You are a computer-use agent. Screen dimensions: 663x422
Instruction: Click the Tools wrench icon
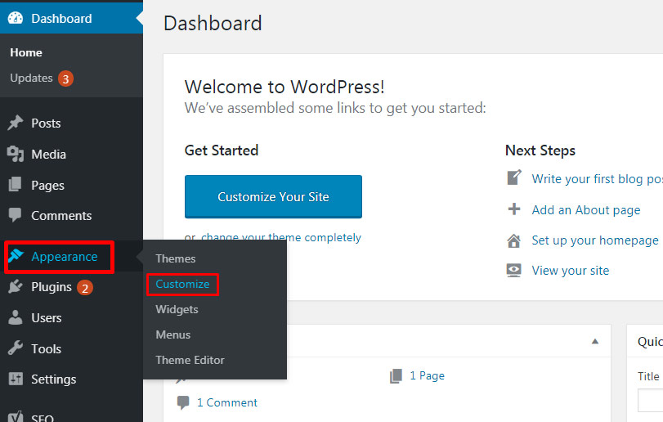tap(16, 348)
